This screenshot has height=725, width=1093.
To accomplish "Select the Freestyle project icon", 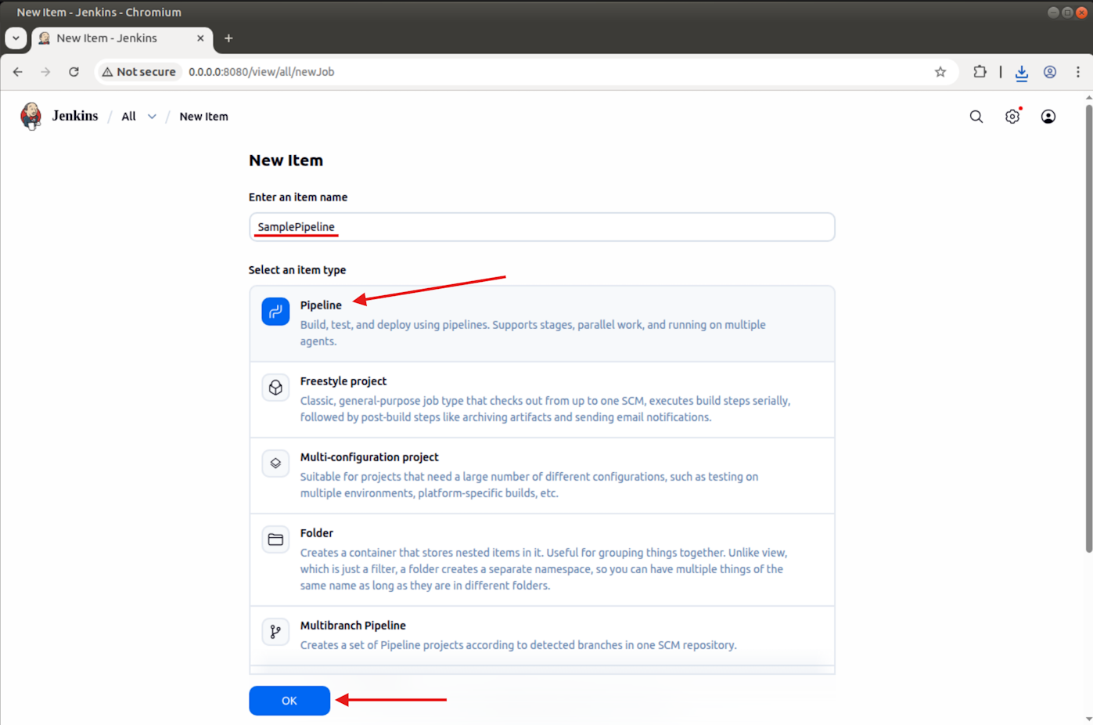I will pos(275,388).
